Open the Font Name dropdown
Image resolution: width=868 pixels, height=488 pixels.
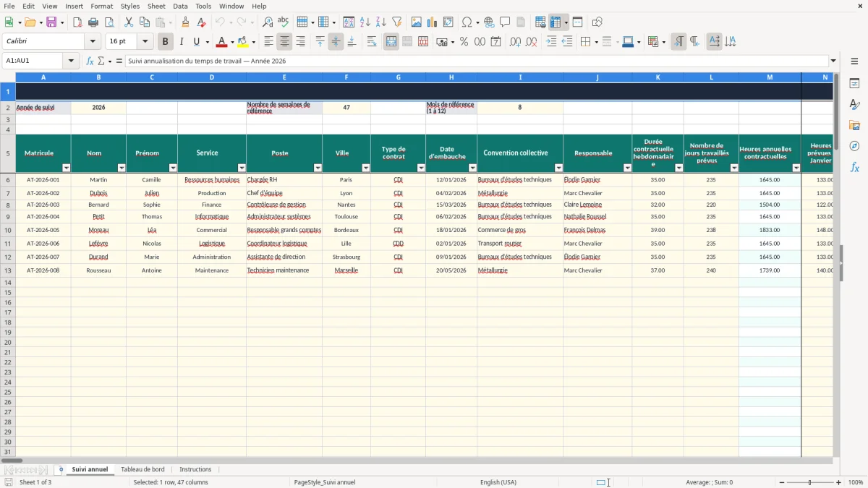(93, 42)
